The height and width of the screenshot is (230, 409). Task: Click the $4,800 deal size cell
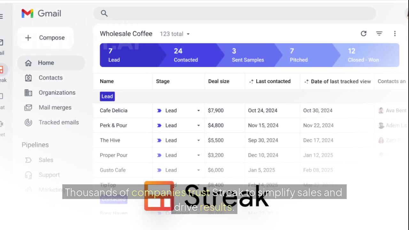(x=216, y=126)
